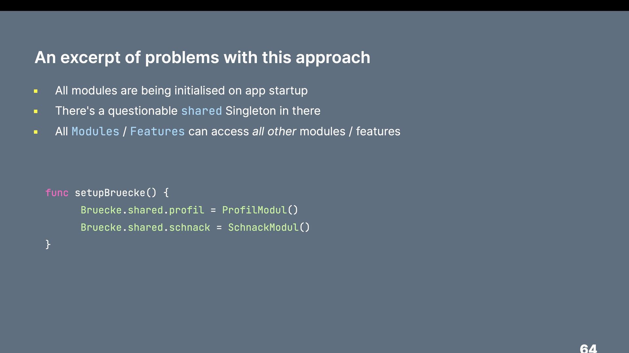The width and height of the screenshot is (629, 353).
Task: Click the black bar at the top
Action: tap(314, 5)
